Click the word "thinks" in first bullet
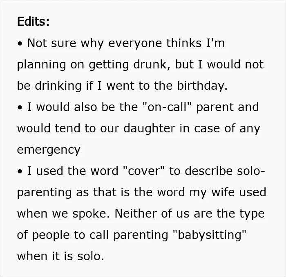This screenshot has width=286, height=277. tap(184, 43)
